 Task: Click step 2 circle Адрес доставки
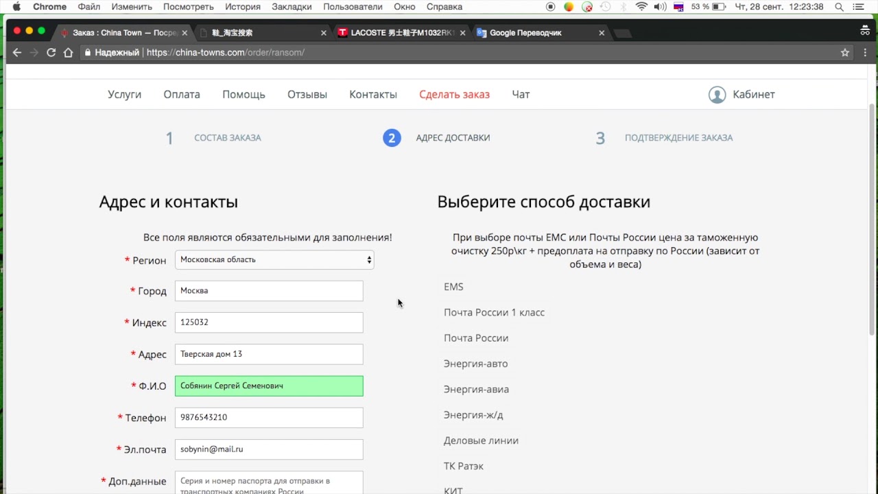pos(392,138)
